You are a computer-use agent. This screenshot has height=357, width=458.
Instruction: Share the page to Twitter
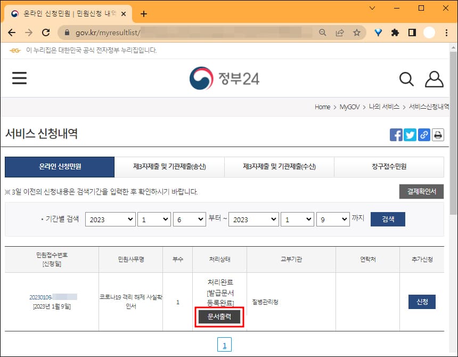tap(410, 135)
